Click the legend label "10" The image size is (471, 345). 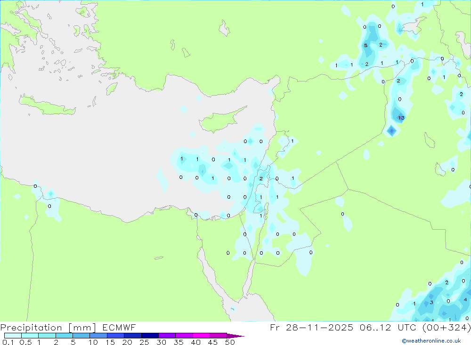coord(93,342)
